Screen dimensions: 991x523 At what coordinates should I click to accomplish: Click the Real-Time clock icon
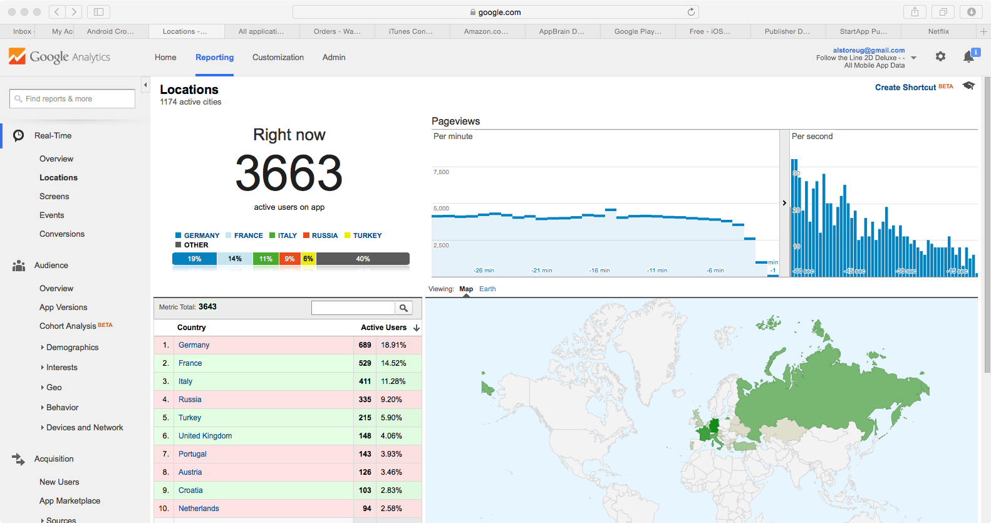[x=19, y=135]
